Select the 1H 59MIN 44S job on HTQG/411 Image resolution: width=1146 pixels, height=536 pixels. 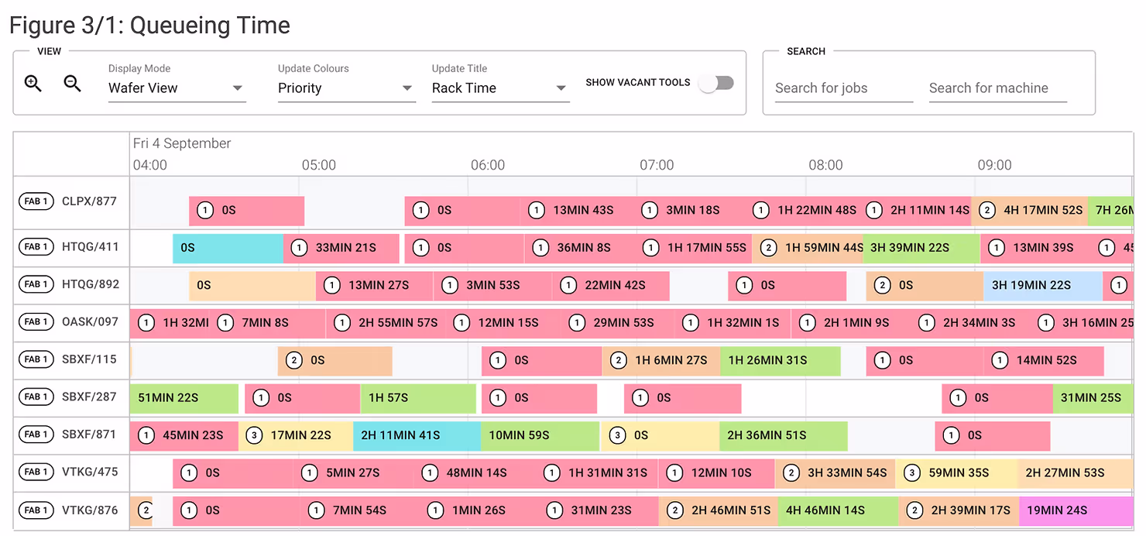tap(808, 248)
